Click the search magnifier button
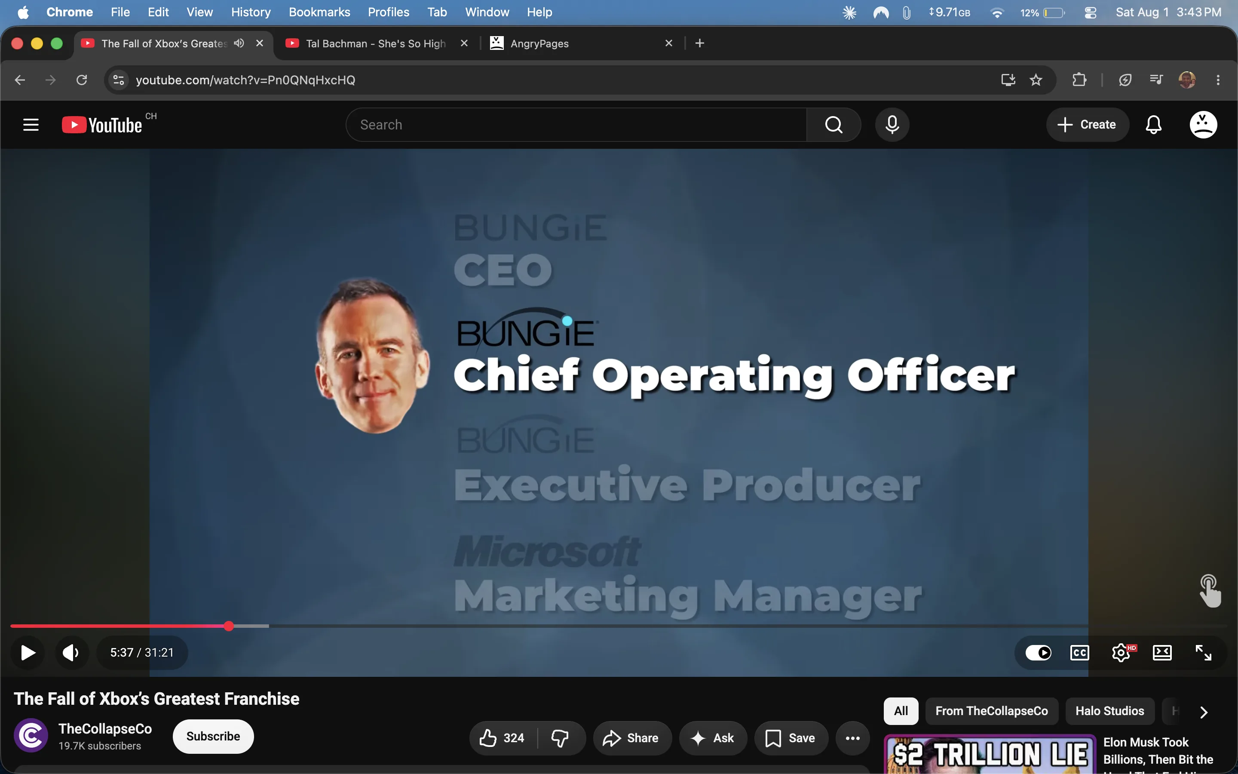The image size is (1238, 774). coord(834,125)
